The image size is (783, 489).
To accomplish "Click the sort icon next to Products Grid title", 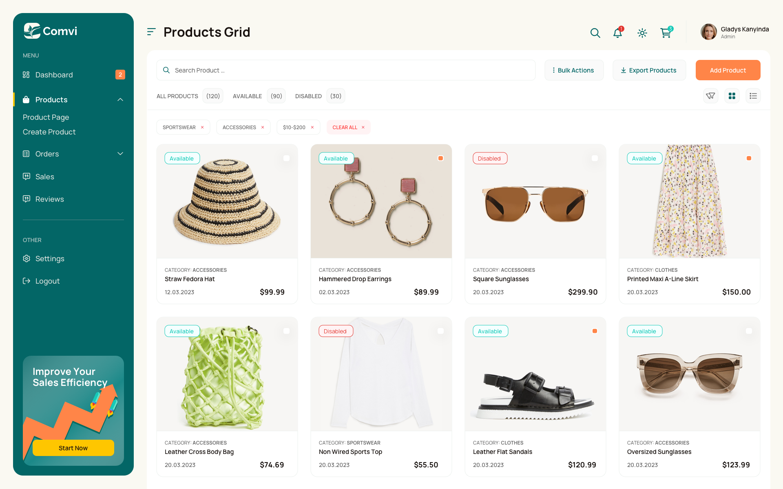I will pos(151,31).
